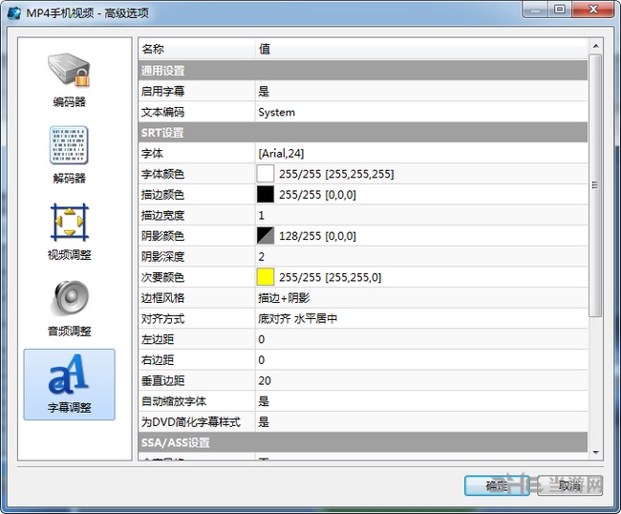Select the 启用字幕 value 是
Viewport: 621px width, 514px height.
click(264, 92)
